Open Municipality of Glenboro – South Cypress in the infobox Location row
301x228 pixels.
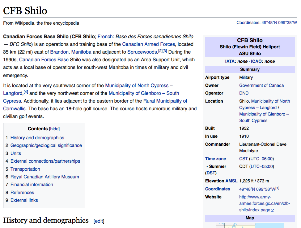tap(264, 117)
